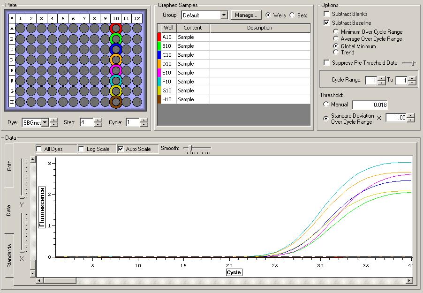Screen dimensions: 423x293
Task: Uncheck Subtract Baseline option
Action: pyautogui.click(x=326, y=23)
